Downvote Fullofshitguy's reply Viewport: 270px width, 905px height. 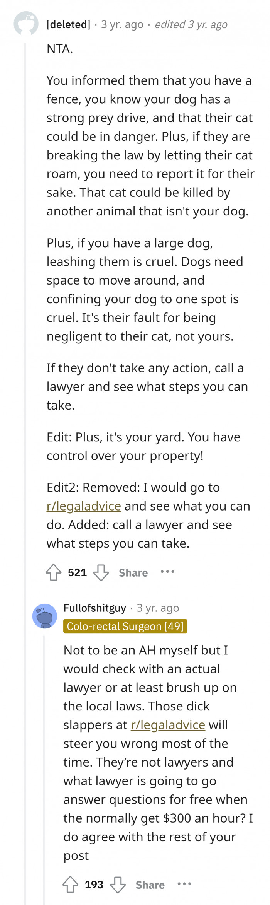(118, 885)
